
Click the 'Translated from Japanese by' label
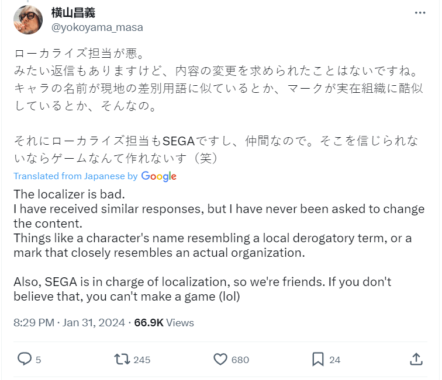(75, 176)
